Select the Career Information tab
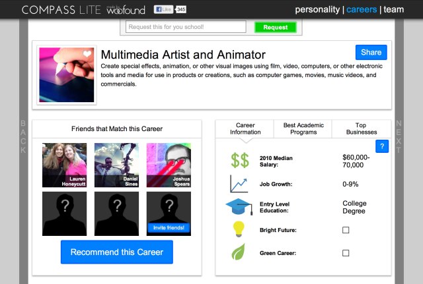 pos(245,128)
